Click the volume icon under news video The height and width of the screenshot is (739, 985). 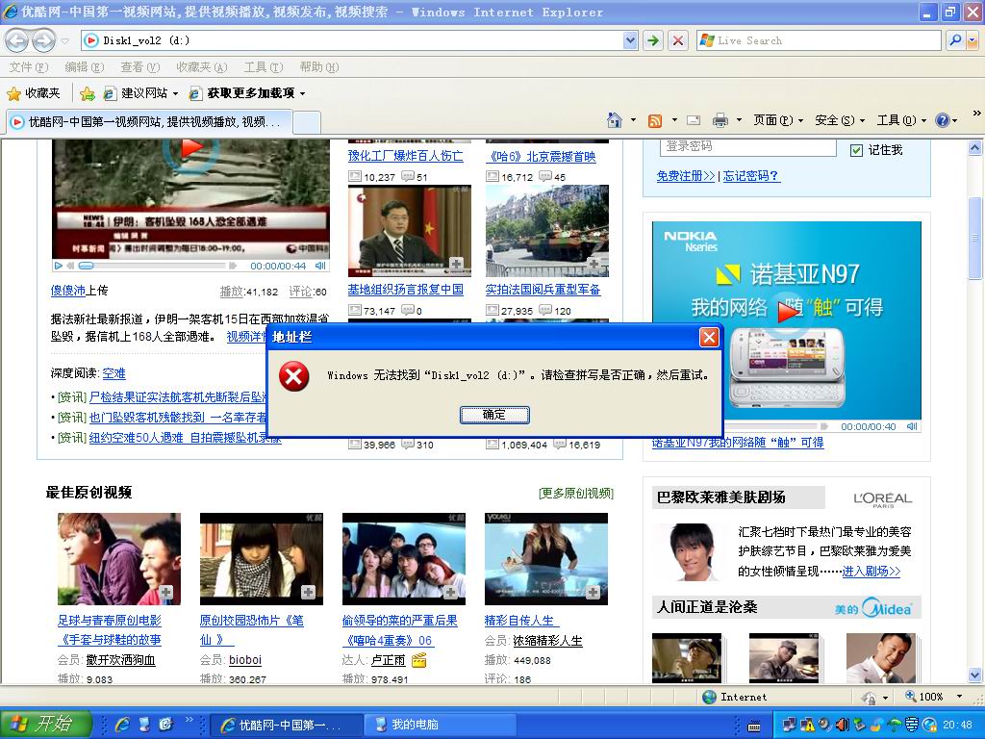point(320,266)
